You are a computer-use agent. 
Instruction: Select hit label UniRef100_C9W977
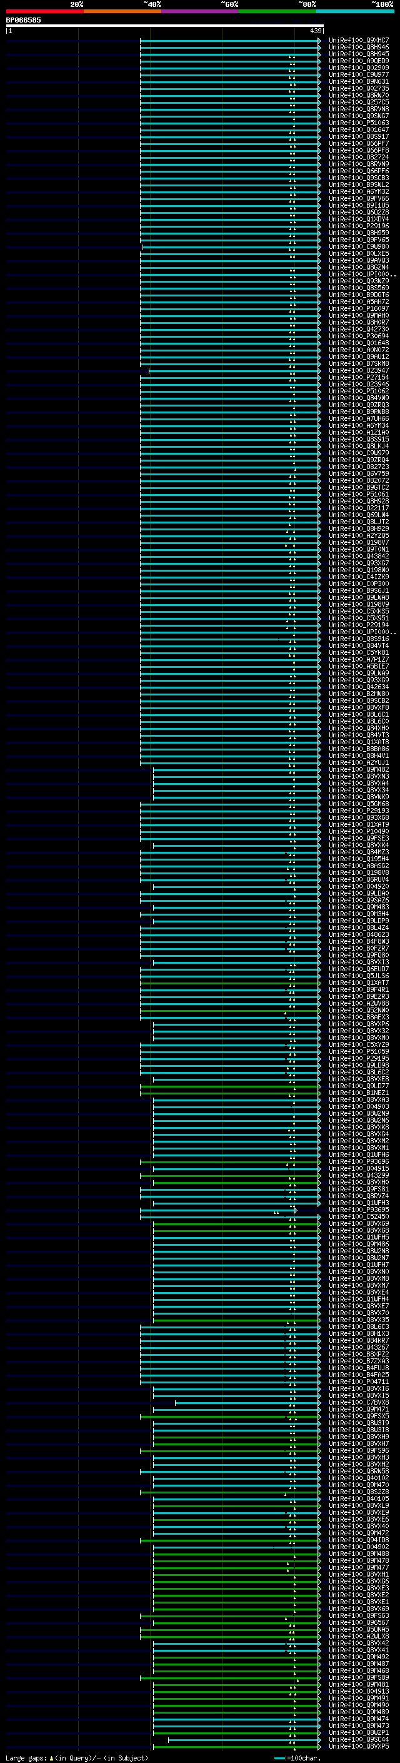click(x=359, y=74)
